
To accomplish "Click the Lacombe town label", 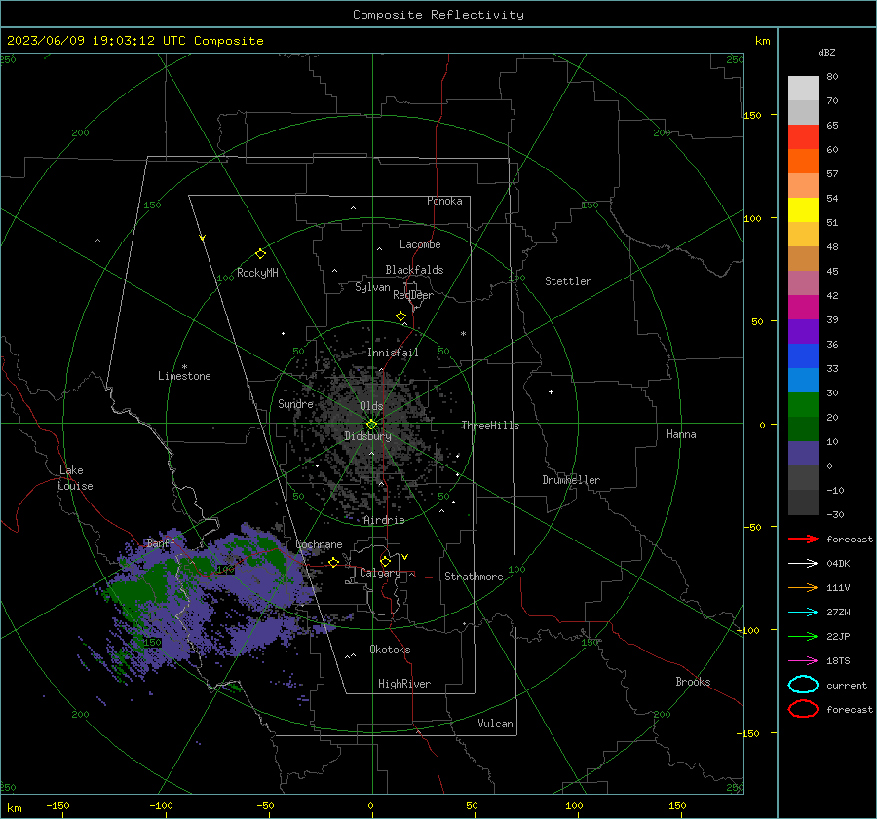I will click(x=420, y=244).
